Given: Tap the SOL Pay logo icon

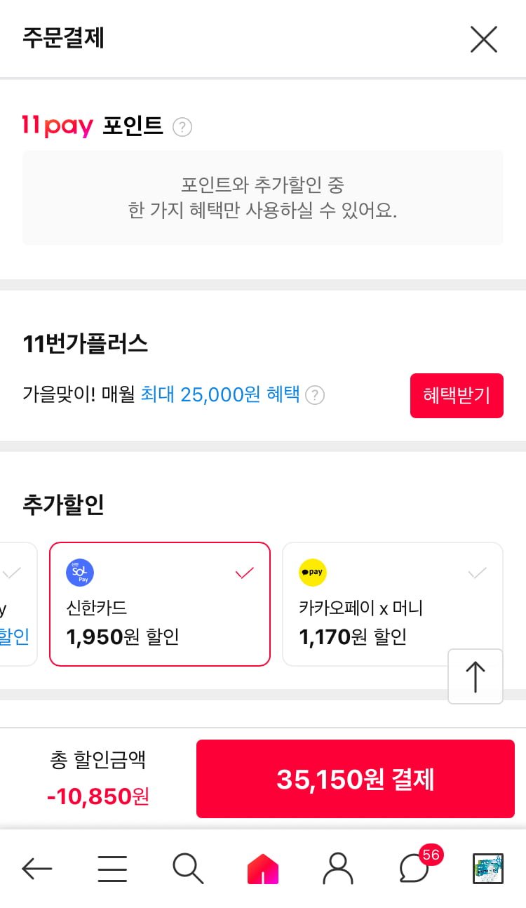Looking at the screenshot, I should pos(80,573).
